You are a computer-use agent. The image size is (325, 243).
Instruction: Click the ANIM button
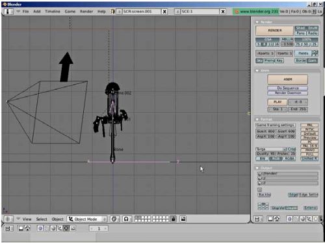click(x=288, y=79)
